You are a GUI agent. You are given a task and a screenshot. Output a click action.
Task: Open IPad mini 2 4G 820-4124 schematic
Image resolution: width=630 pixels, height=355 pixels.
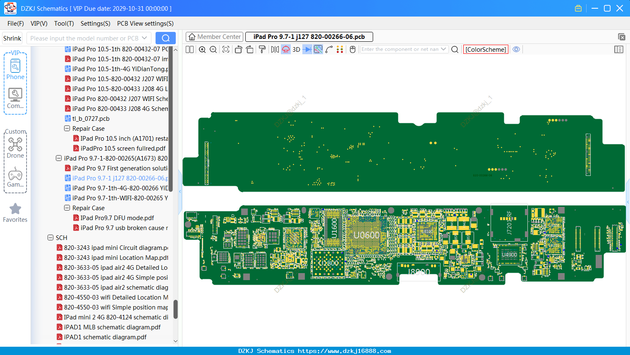pos(113,317)
